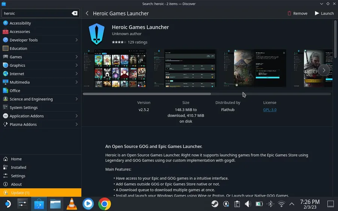Select the Education category
The image size is (338, 211).
click(41, 48)
